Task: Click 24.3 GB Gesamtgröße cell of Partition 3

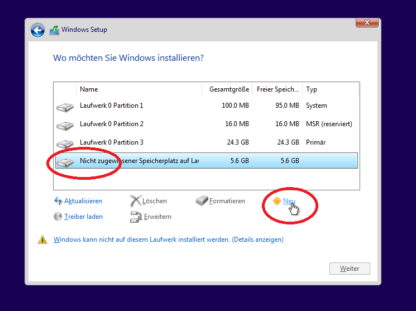Action: [x=238, y=142]
